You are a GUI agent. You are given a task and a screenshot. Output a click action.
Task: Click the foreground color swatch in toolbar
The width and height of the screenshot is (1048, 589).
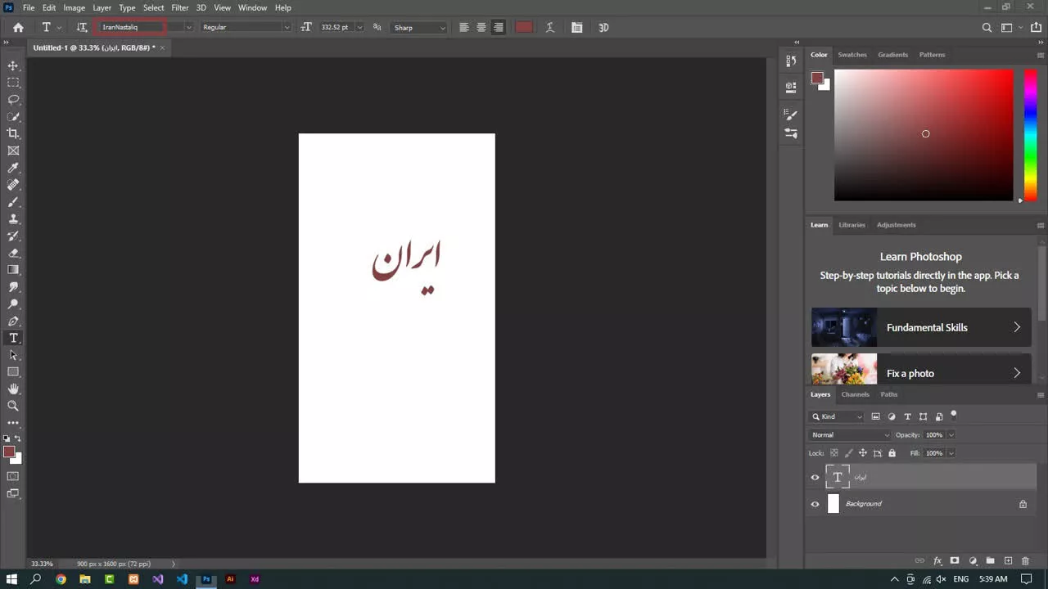click(x=9, y=452)
